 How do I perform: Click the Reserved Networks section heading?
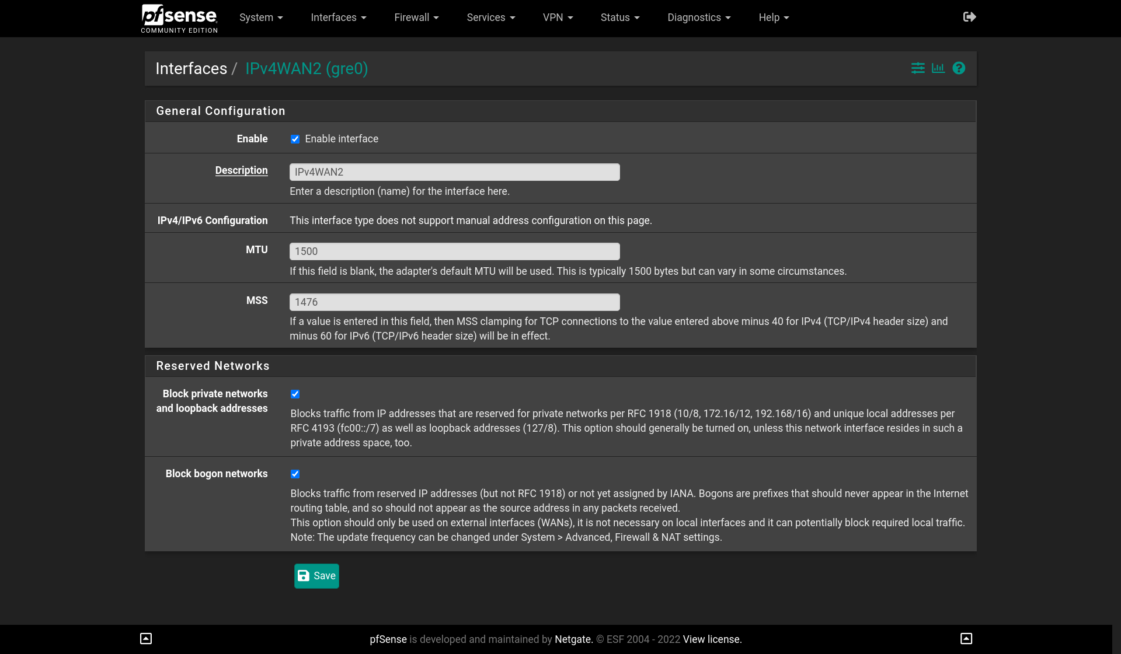pyautogui.click(x=213, y=366)
